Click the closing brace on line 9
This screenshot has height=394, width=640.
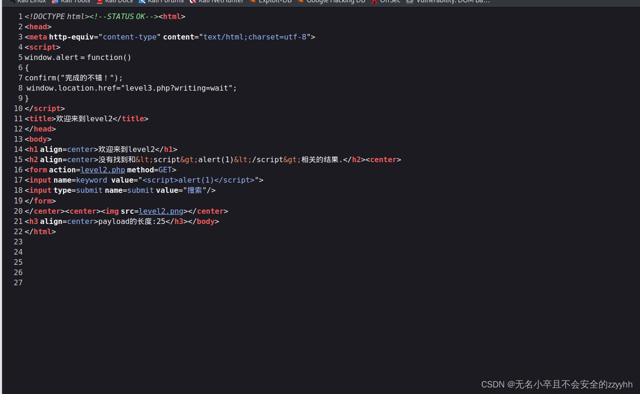[27, 98]
